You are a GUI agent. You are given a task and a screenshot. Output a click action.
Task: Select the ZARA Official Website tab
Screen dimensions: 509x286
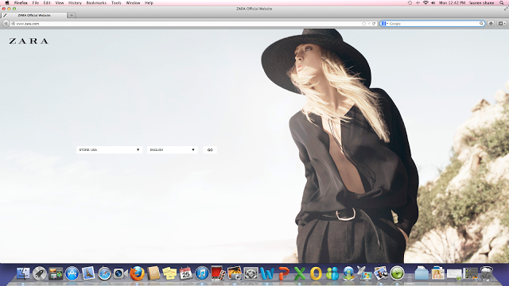[33, 15]
